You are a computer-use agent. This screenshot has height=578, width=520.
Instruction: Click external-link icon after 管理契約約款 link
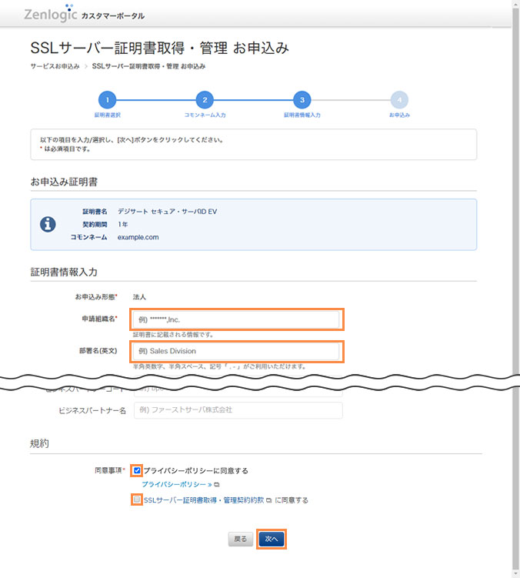point(269,500)
